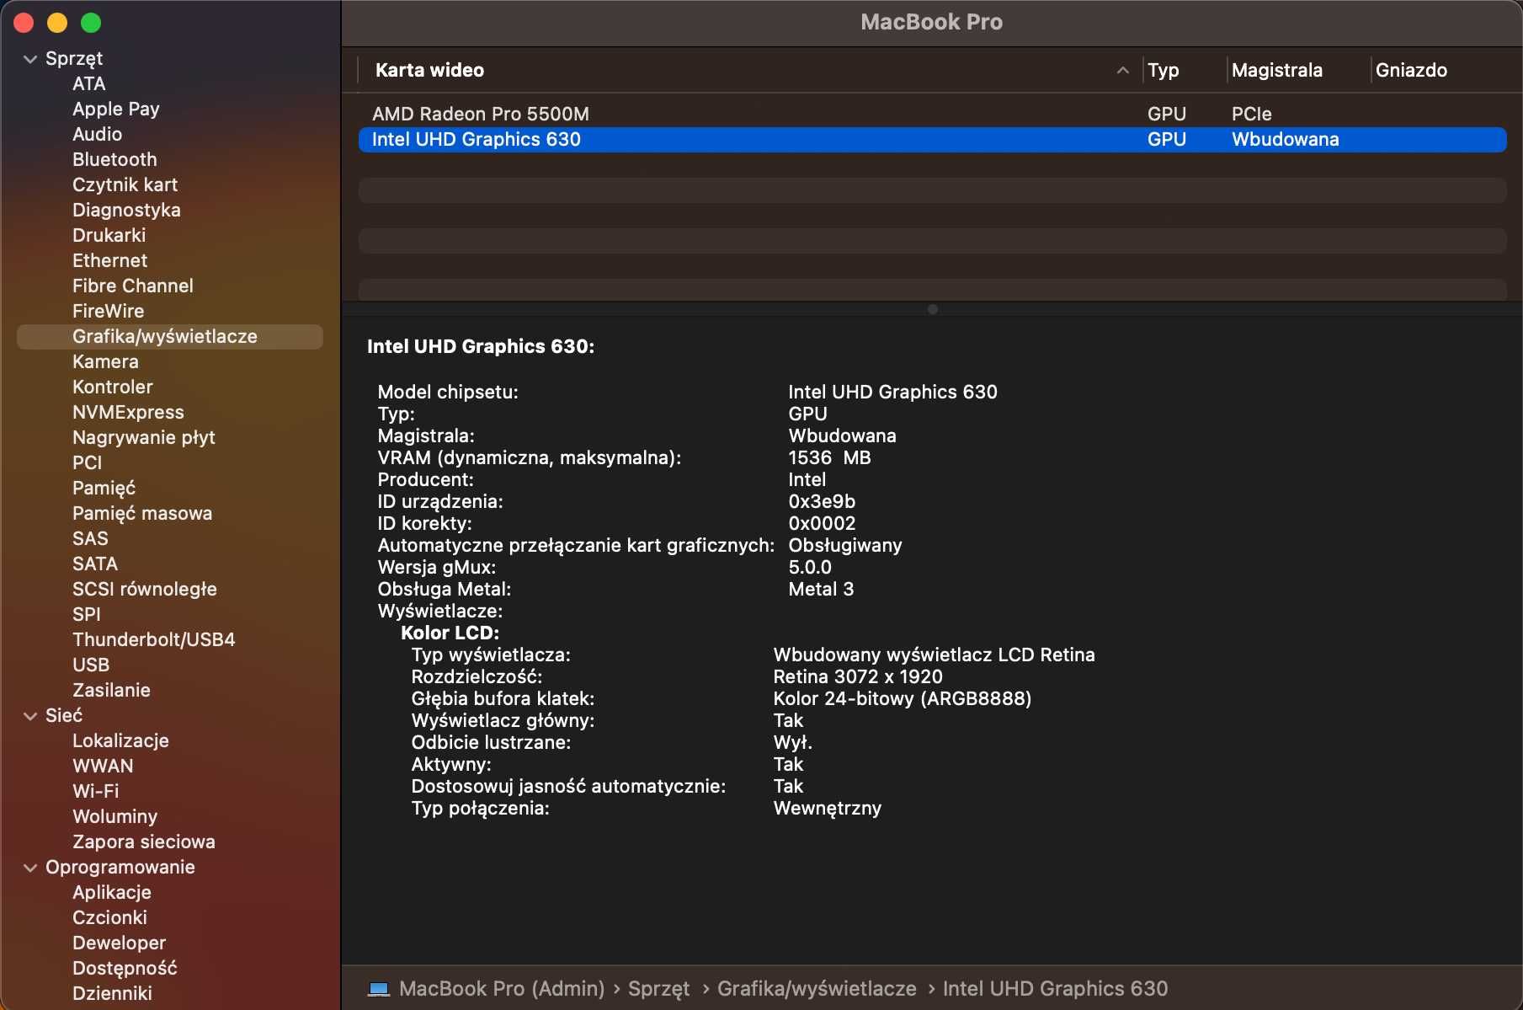Select Kontroler in the sidebar

point(113,387)
